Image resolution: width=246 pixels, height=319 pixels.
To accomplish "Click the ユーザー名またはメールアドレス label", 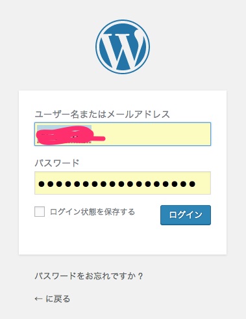I will 102,114.
